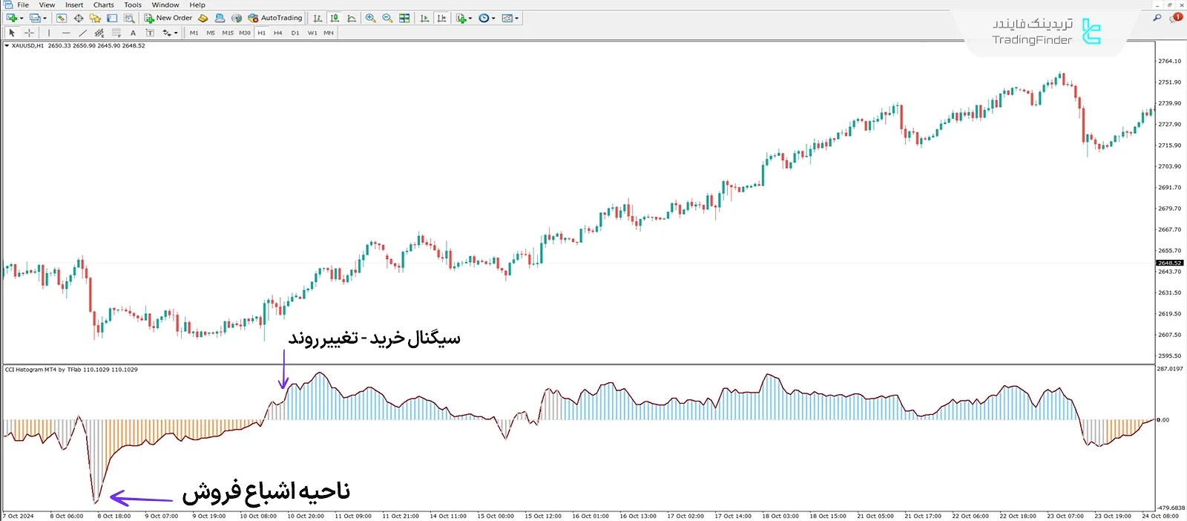This screenshot has width=1187, height=521.
Task: Zoom out on the chart
Action: 387,18
